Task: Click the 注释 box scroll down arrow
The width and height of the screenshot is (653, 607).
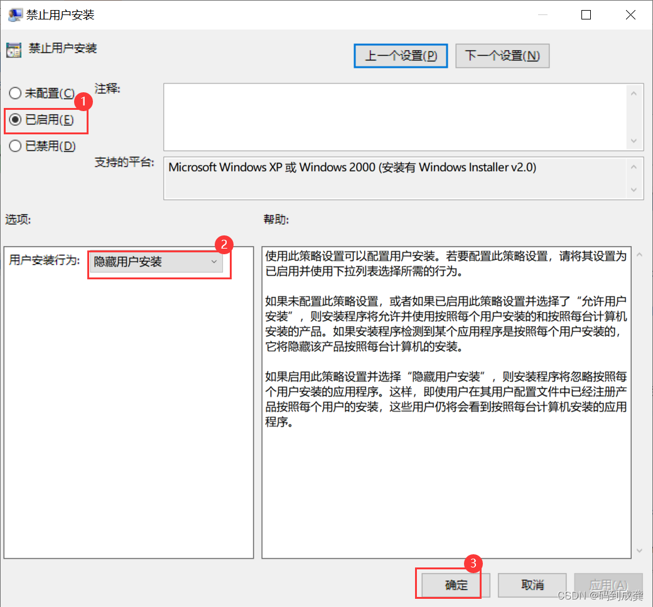Action: [634, 141]
